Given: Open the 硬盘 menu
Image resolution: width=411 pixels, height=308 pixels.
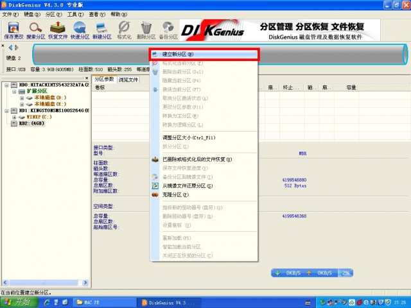Looking at the screenshot, I should 32,14.
